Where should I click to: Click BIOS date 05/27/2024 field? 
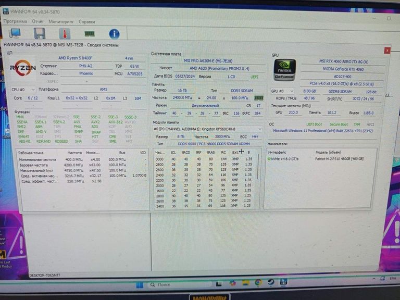click(185, 77)
